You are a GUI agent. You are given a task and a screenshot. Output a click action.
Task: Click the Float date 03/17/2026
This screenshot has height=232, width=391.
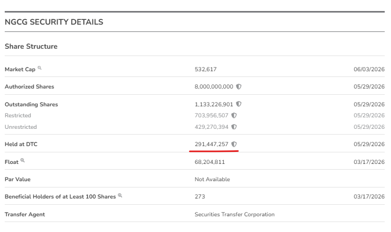369,162
